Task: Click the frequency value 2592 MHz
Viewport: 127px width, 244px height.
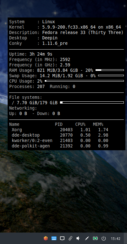Action: (65, 59)
